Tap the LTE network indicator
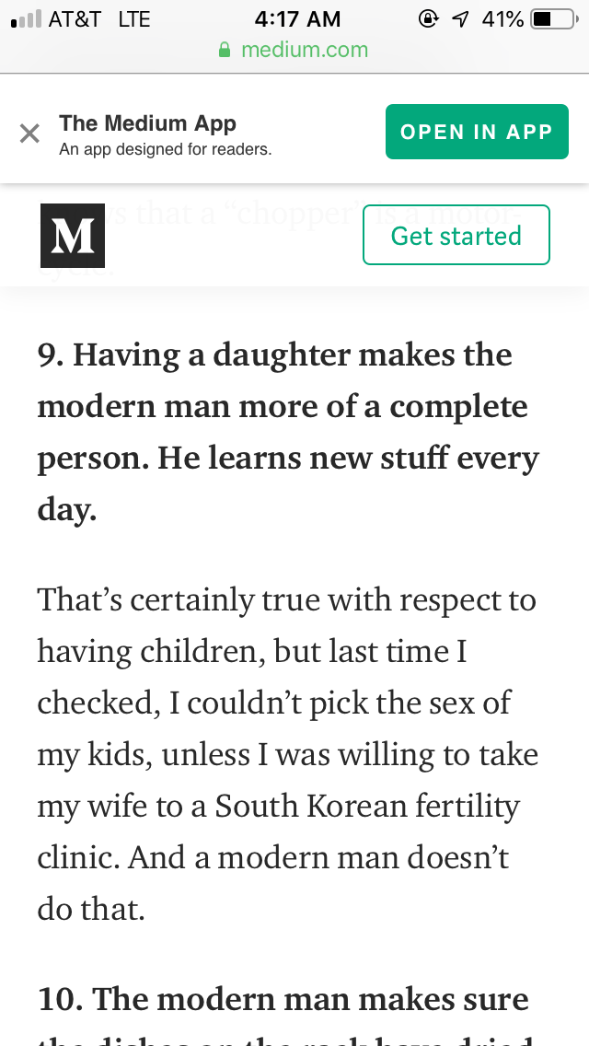Image resolution: width=589 pixels, height=1046 pixels. (x=134, y=19)
